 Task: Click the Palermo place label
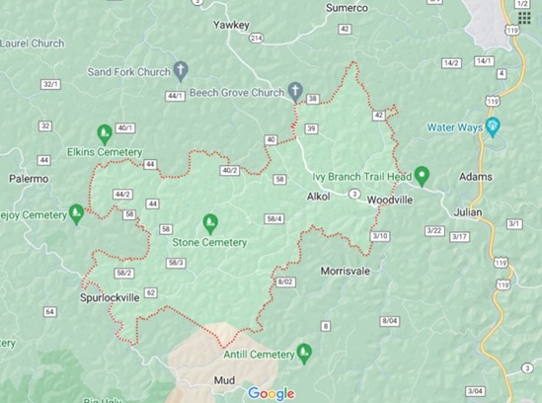29,179
